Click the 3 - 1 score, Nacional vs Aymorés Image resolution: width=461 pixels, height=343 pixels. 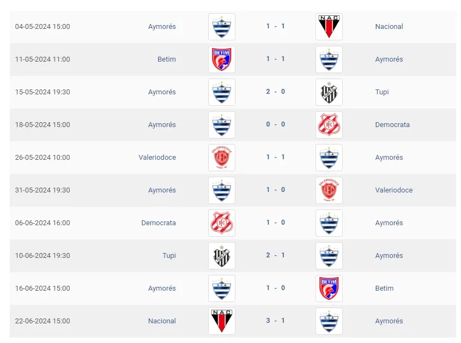tap(276, 321)
